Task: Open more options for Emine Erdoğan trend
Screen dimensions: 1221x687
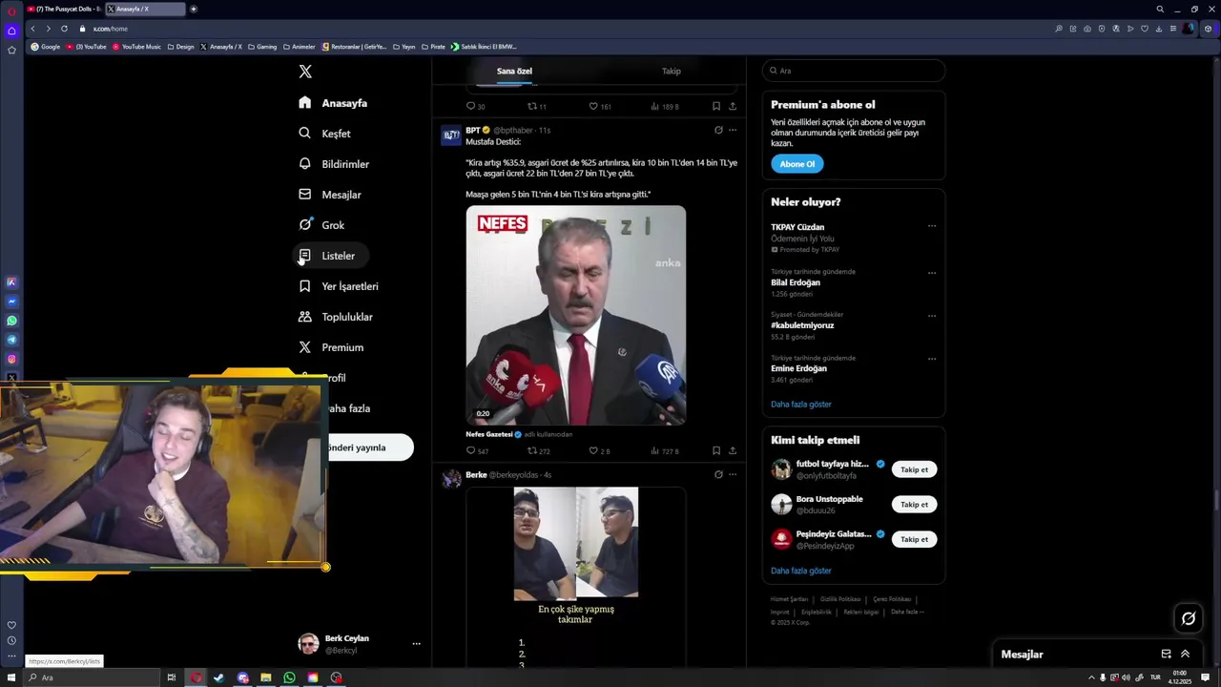Action: [x=932, y=360]
